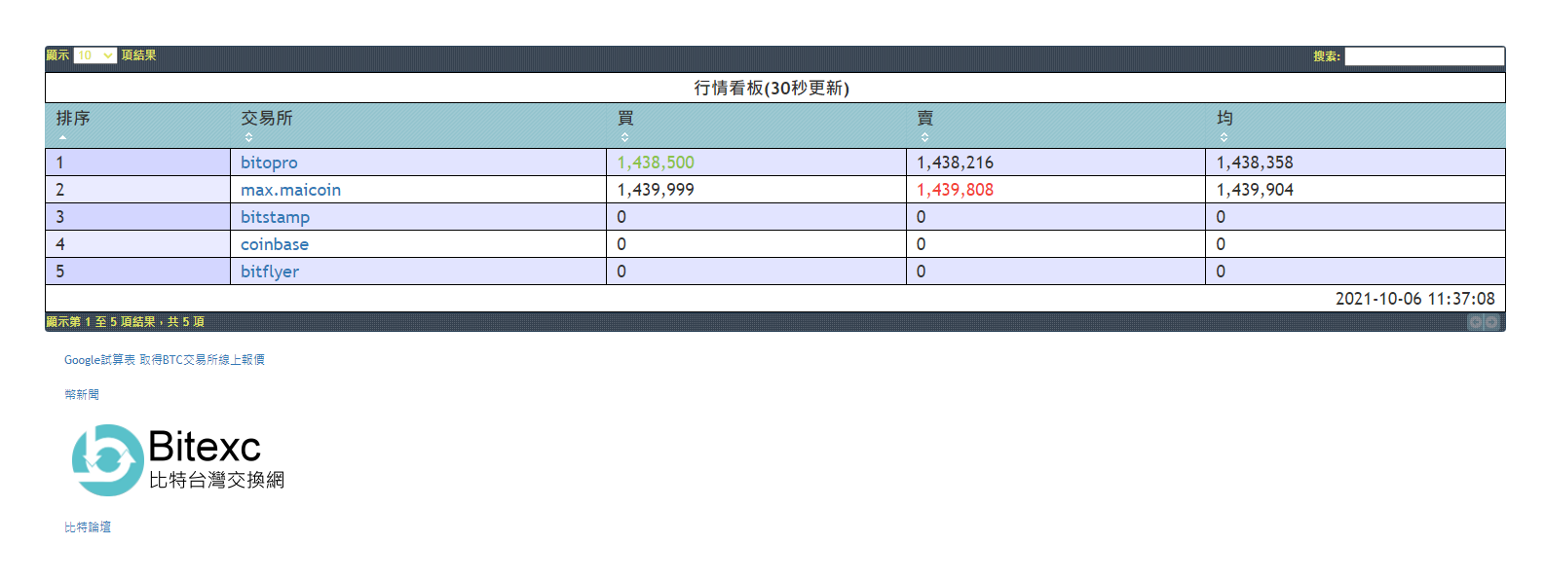
Task: Click the Bitexc logo image
Action: coord(177,459)
